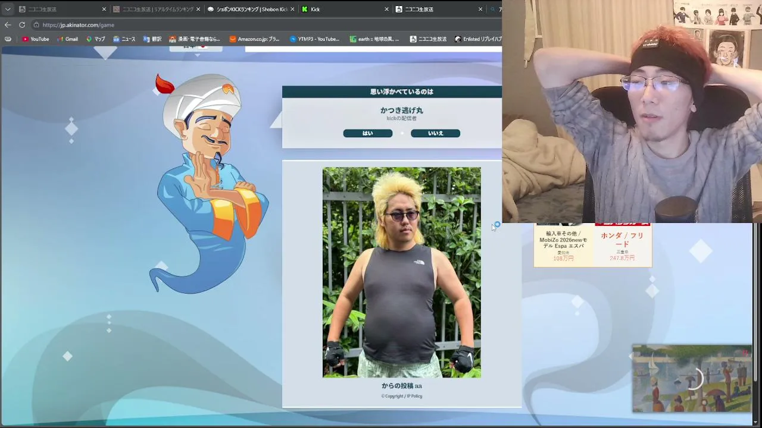Switch to the ショボンKICKランキング tab
Image resolution: width=762 pixels, height=428 pixels.
(251, 9)
